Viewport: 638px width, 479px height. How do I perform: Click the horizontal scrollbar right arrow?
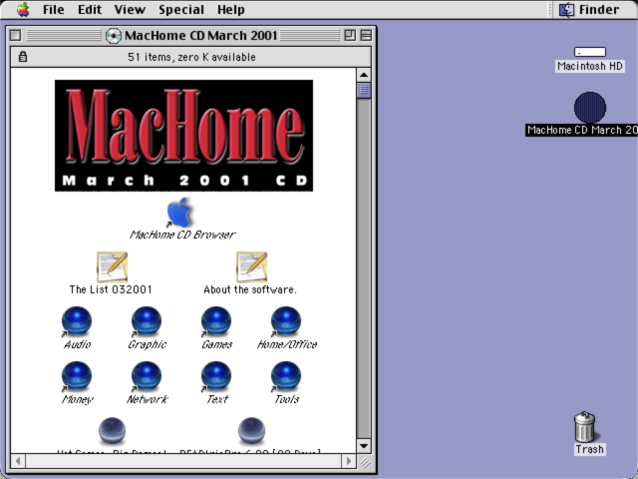click(x=348, y=461)
